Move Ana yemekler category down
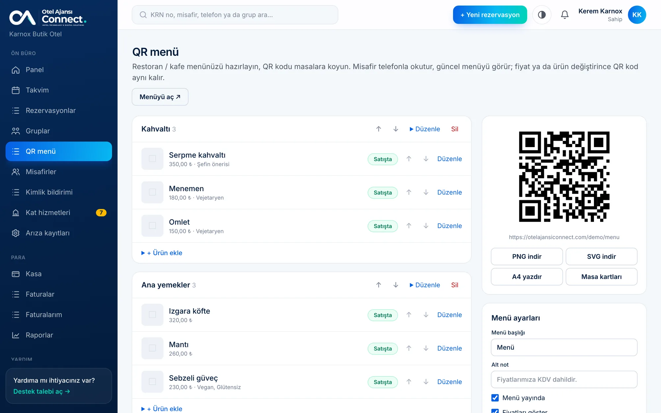This screenshot has height=413, width=661. 396,285
